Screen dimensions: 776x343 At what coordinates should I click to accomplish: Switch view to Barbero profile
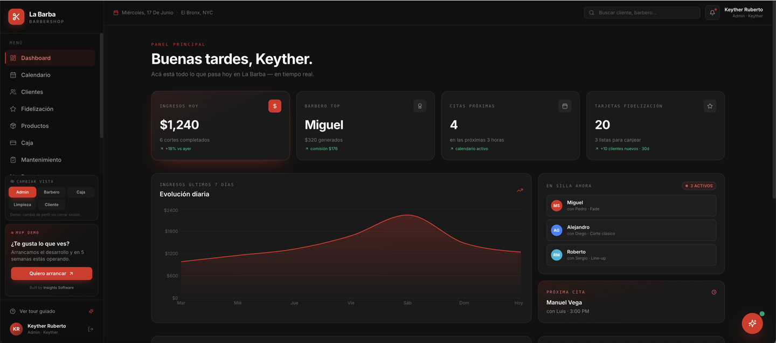(x=52, y=192)
